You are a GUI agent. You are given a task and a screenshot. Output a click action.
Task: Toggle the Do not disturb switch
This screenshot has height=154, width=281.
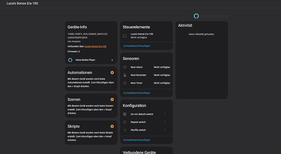click(x=166, y=114)
